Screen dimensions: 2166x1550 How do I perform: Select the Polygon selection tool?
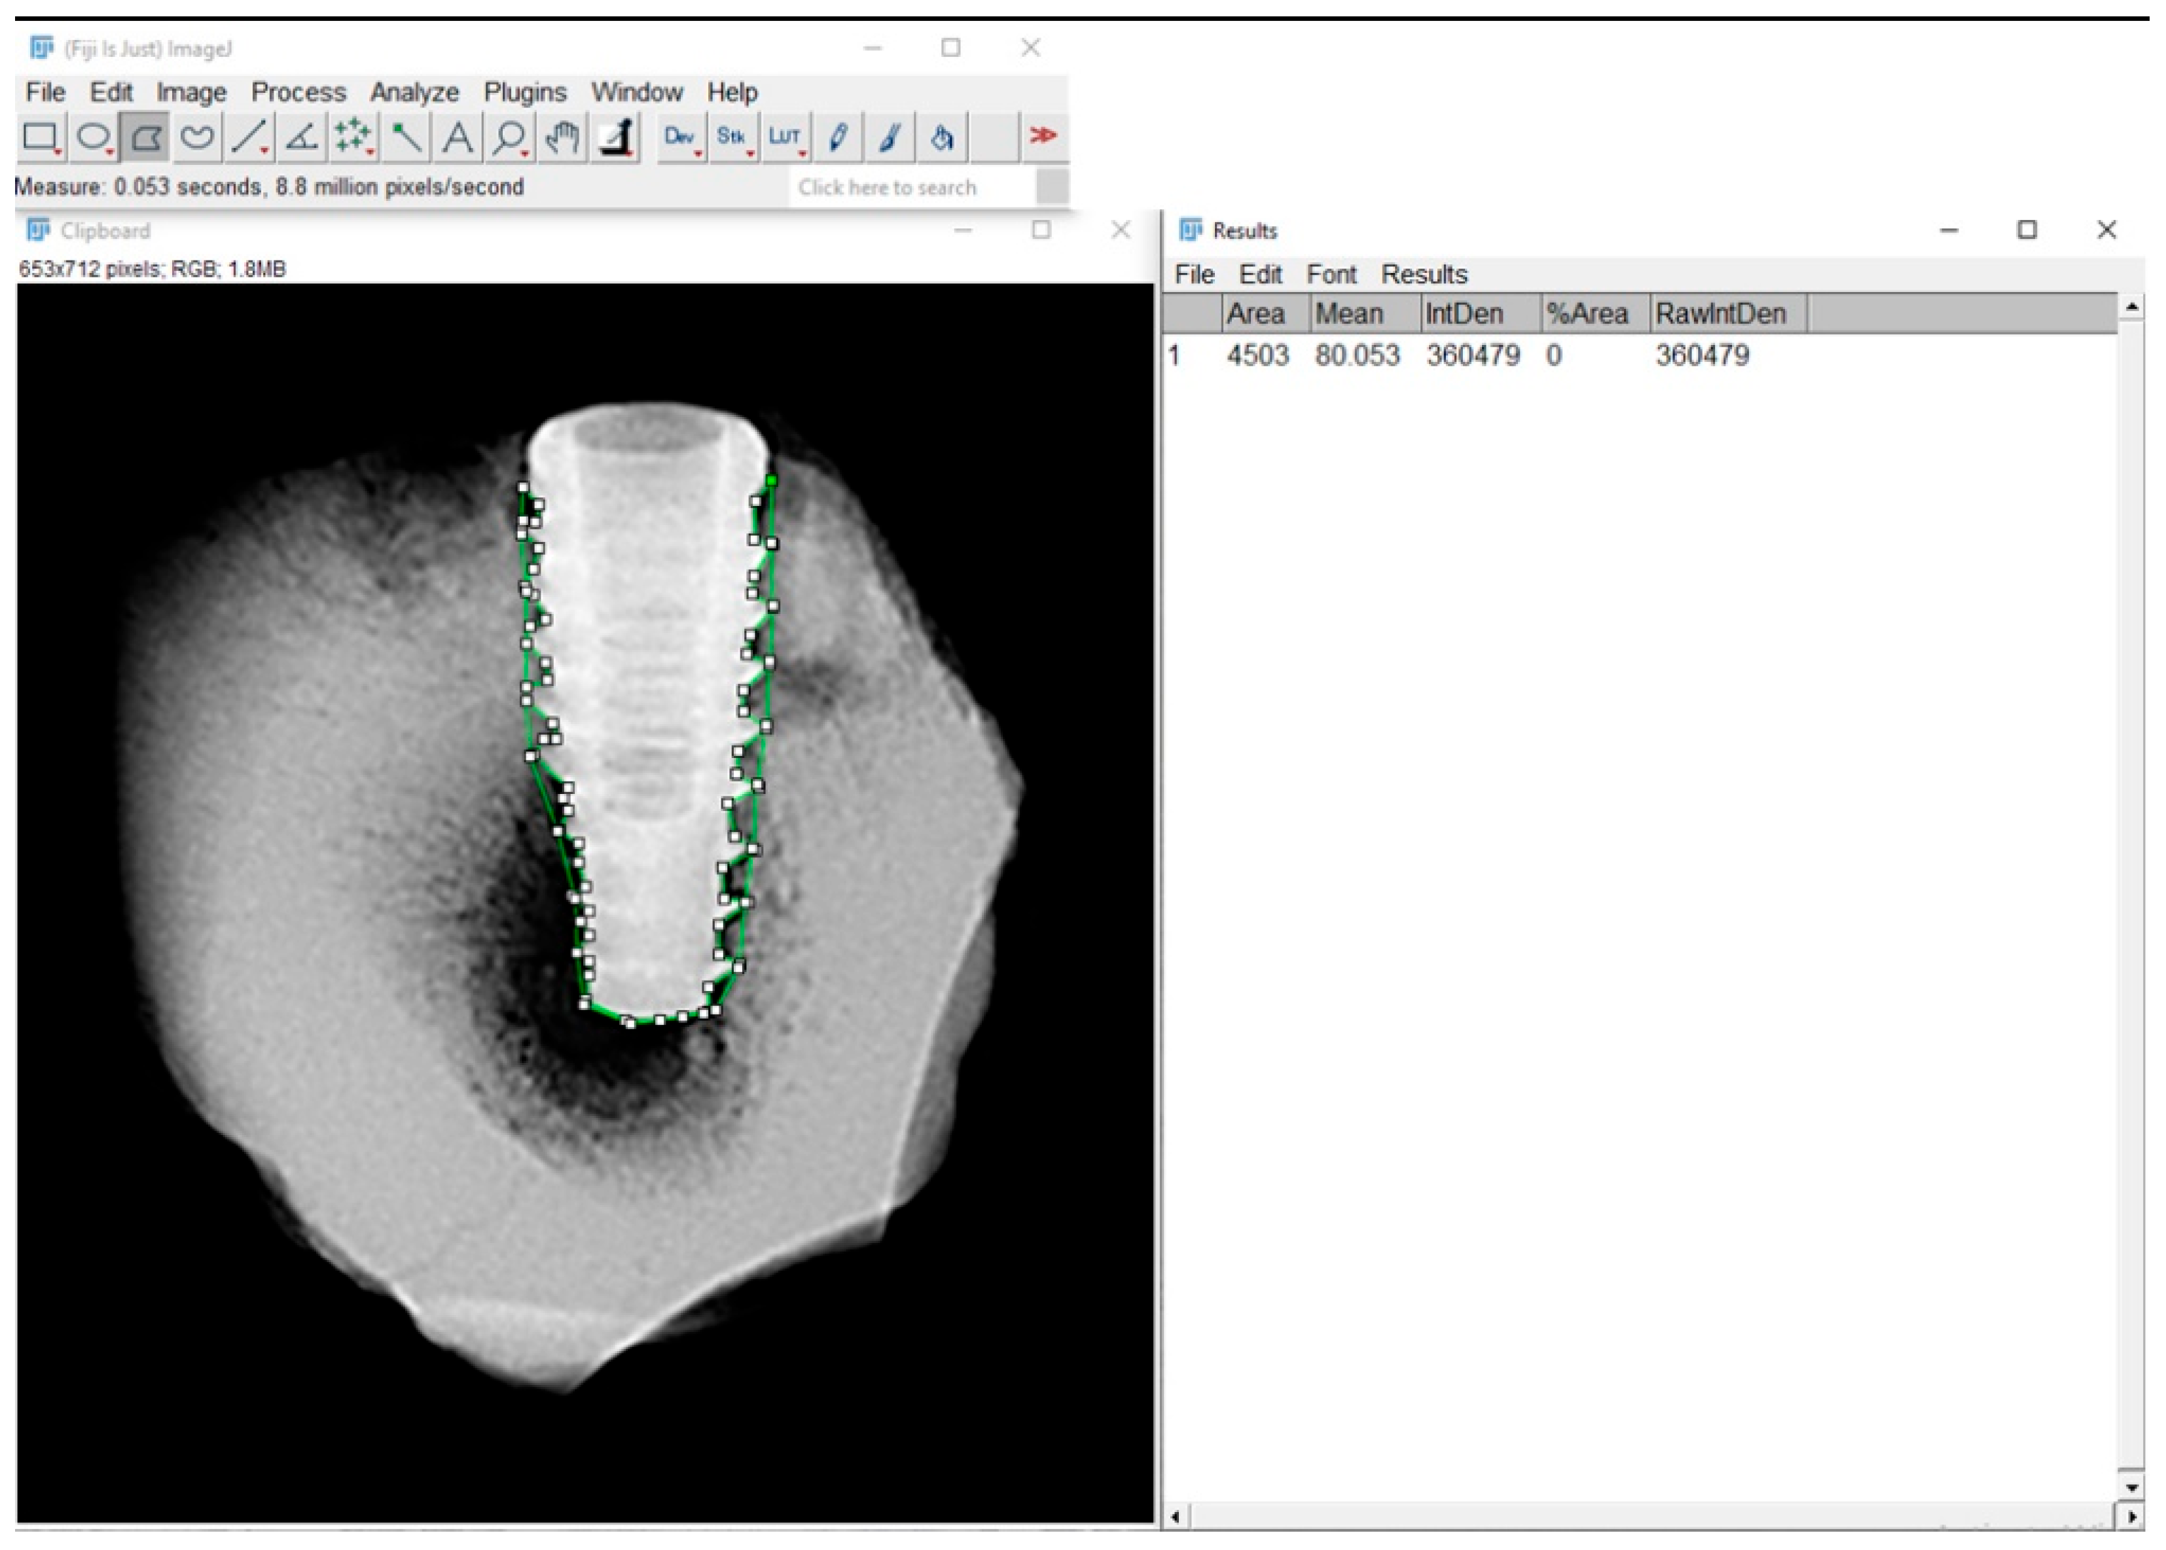click(145, 137)
